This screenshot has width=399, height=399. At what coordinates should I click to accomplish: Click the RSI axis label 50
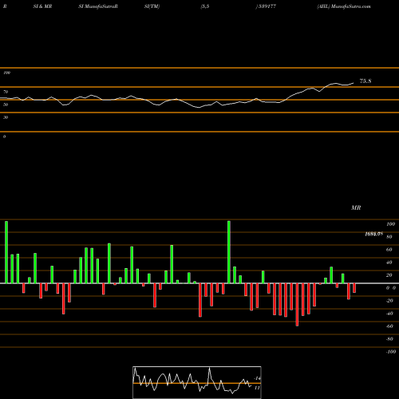tap(6, 105)
